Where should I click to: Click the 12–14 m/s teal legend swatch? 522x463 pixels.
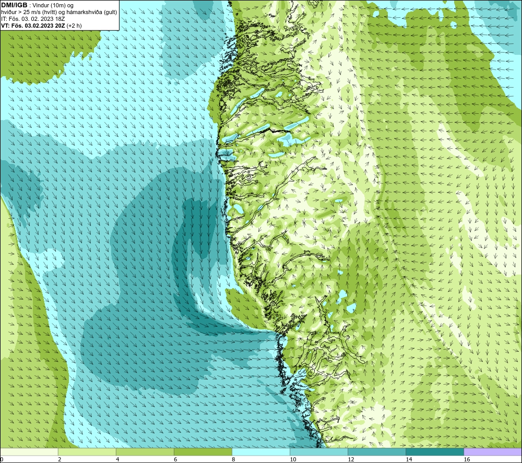click(x=376, y=452)
